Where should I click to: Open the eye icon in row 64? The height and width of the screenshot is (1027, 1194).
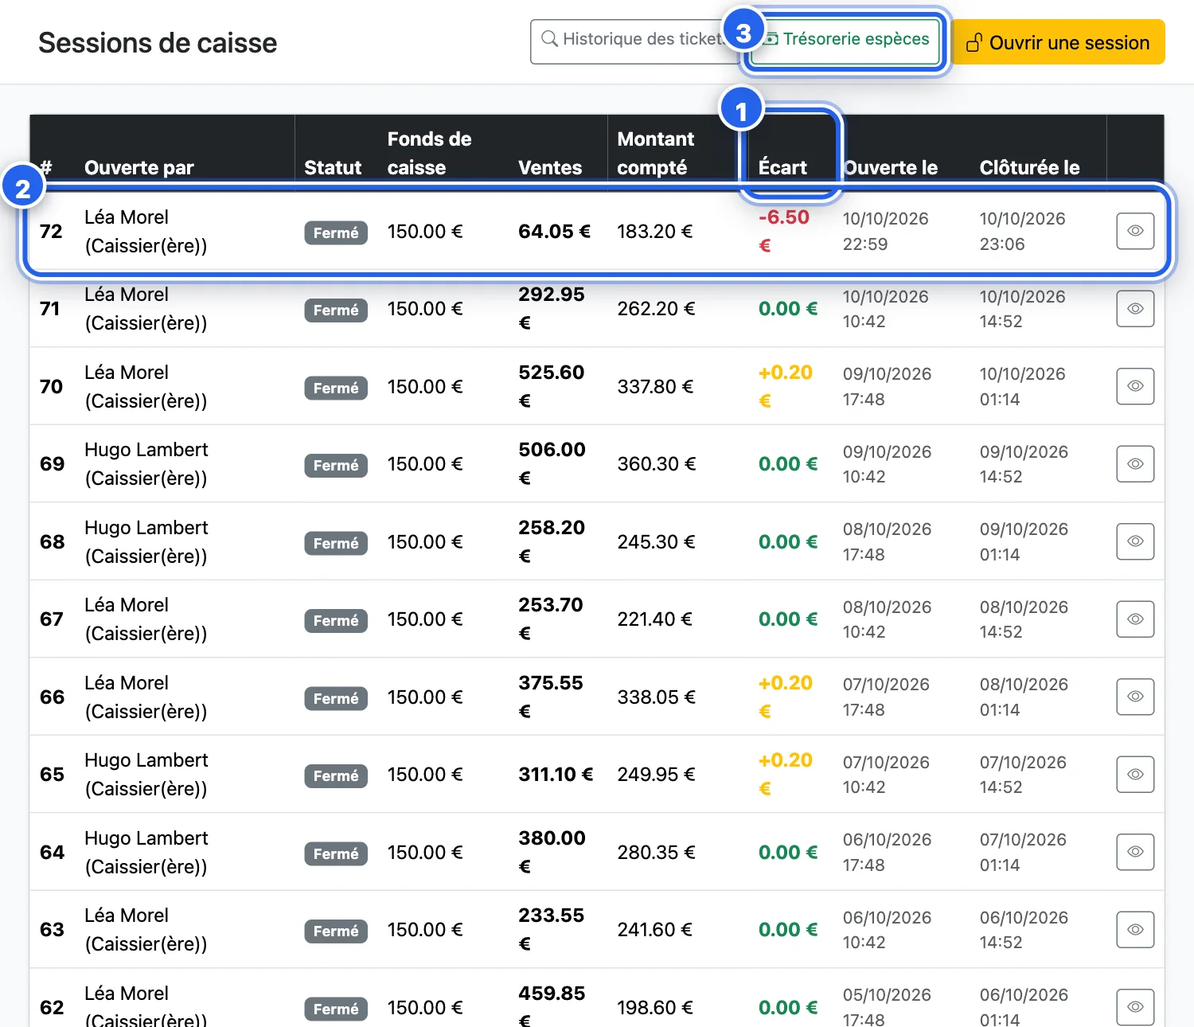[1135, 852]
